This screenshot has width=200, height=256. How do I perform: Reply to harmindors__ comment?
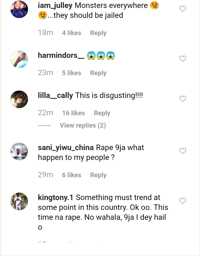(98, 73)
